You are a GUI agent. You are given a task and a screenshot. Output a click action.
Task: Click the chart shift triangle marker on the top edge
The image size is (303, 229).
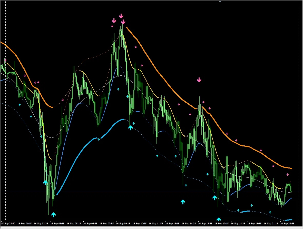coord(220,1)
